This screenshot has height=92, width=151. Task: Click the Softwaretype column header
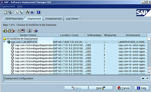click(94, 35)
